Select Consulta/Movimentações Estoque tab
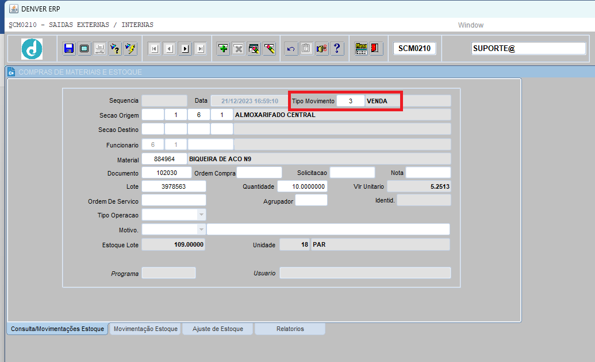This screenshot has width=595, height=362. coord(57,329)
